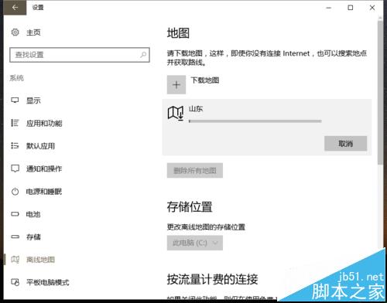Select the Display monitor icon
387x303 pixels.
point(15,100)
